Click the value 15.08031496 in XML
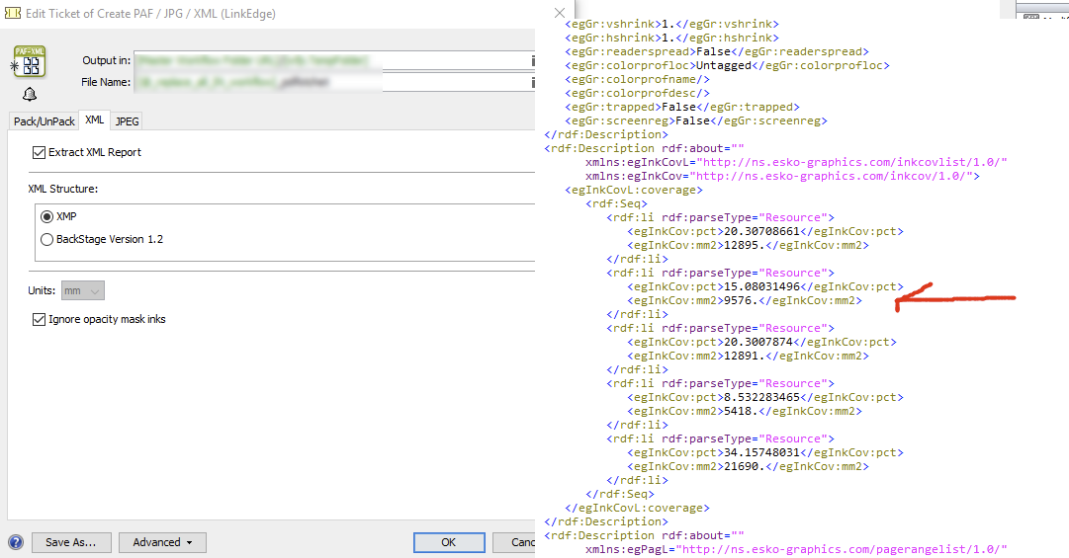Screen dimensions: 1069x558 (761, 286)
